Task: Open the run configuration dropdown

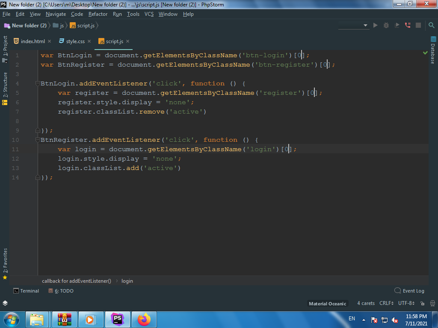Action: click(353, 25)
